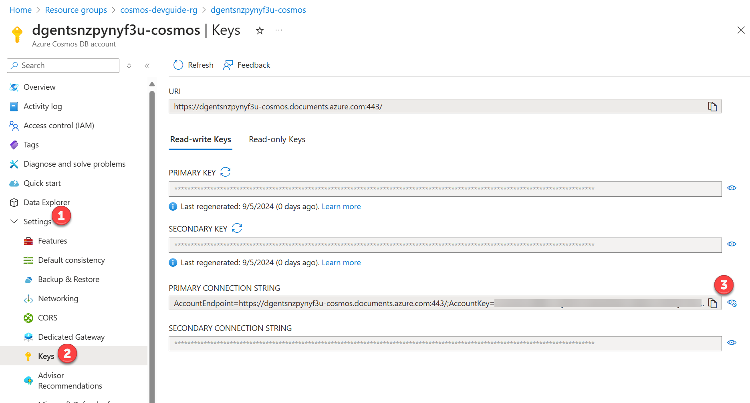
Task: Favorite this resource with the star icon
Action: [x=260, y=30]
